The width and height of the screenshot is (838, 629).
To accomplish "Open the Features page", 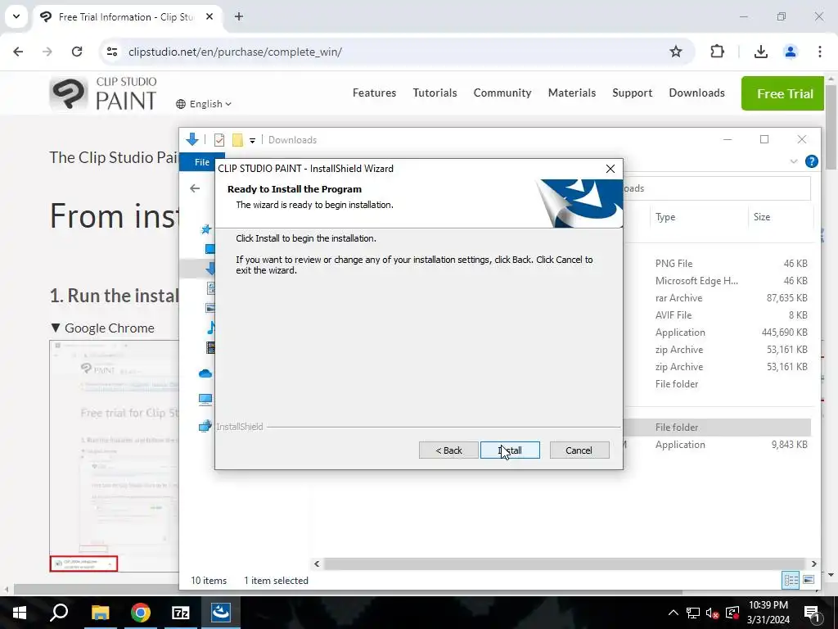I will point(374,93).
